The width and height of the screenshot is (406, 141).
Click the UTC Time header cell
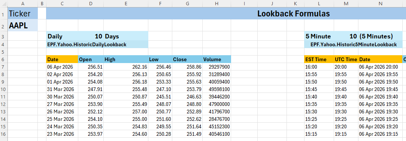(346, 60)
